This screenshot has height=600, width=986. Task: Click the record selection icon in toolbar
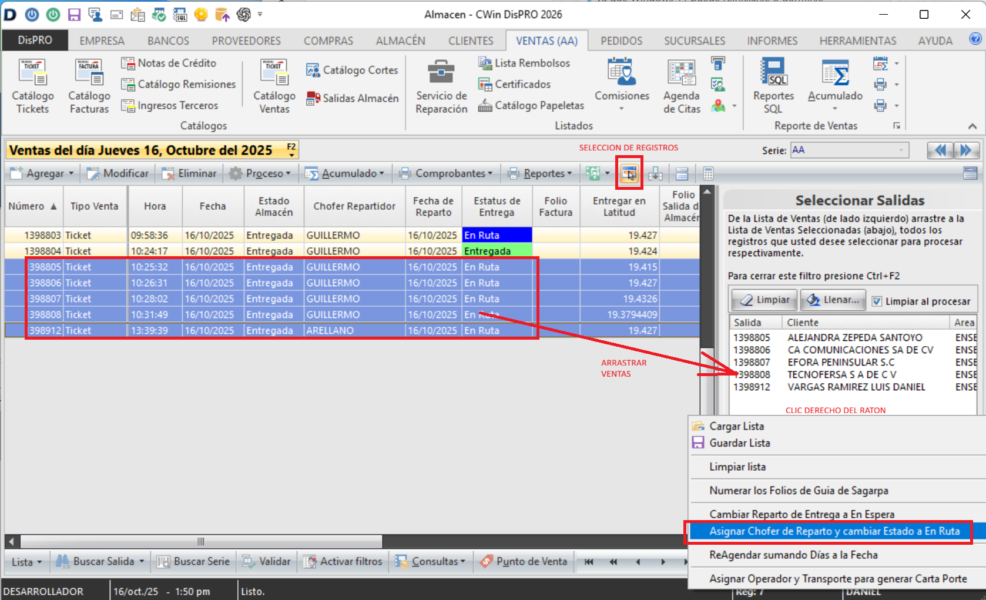coord(629,173)
